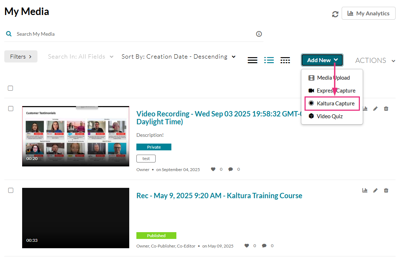Choose Express Capture menu item
The image size is (402, 260).
[332, 90]
